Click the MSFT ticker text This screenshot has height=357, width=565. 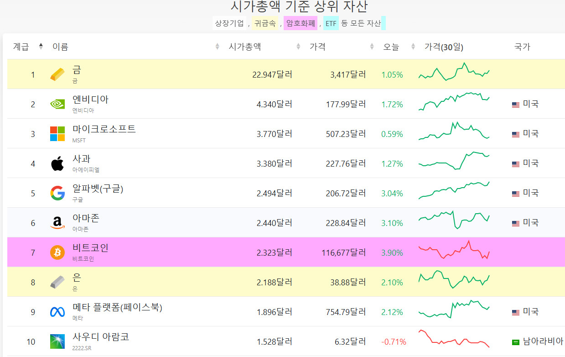coord(79,141)
